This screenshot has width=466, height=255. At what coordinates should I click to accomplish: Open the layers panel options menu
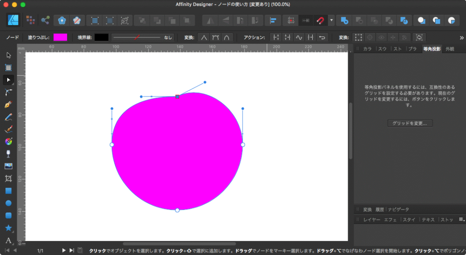(461, 219)
